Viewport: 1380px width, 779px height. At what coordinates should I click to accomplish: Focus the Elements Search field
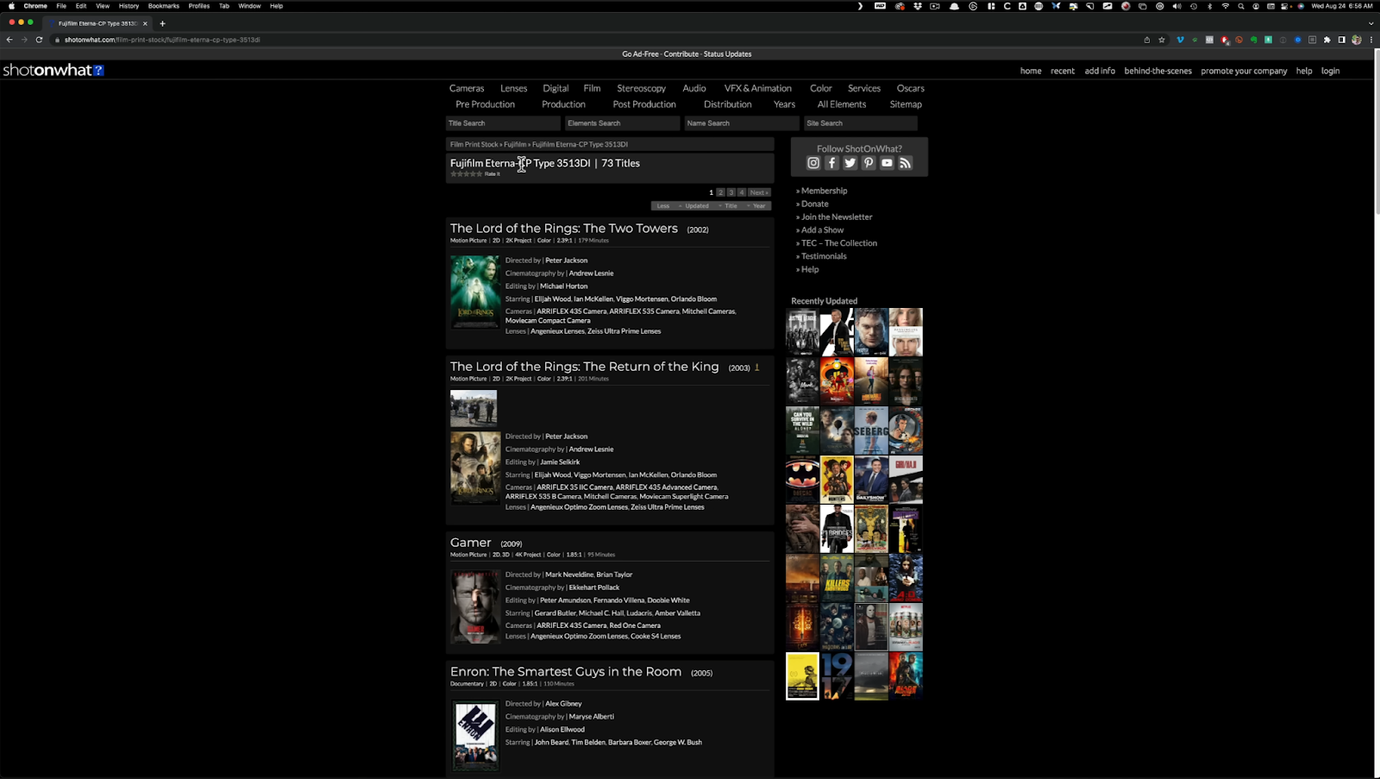[622, 123]
